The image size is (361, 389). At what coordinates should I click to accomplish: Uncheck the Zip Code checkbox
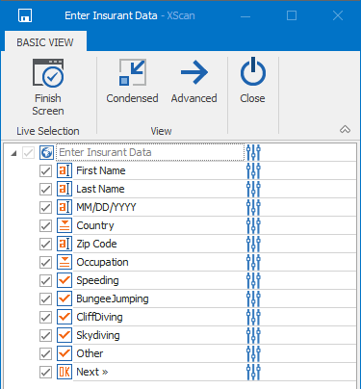click(45, 244)
